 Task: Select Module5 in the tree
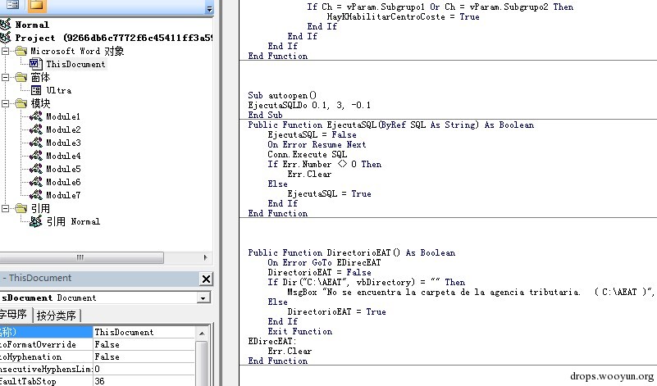pos(63,169)
